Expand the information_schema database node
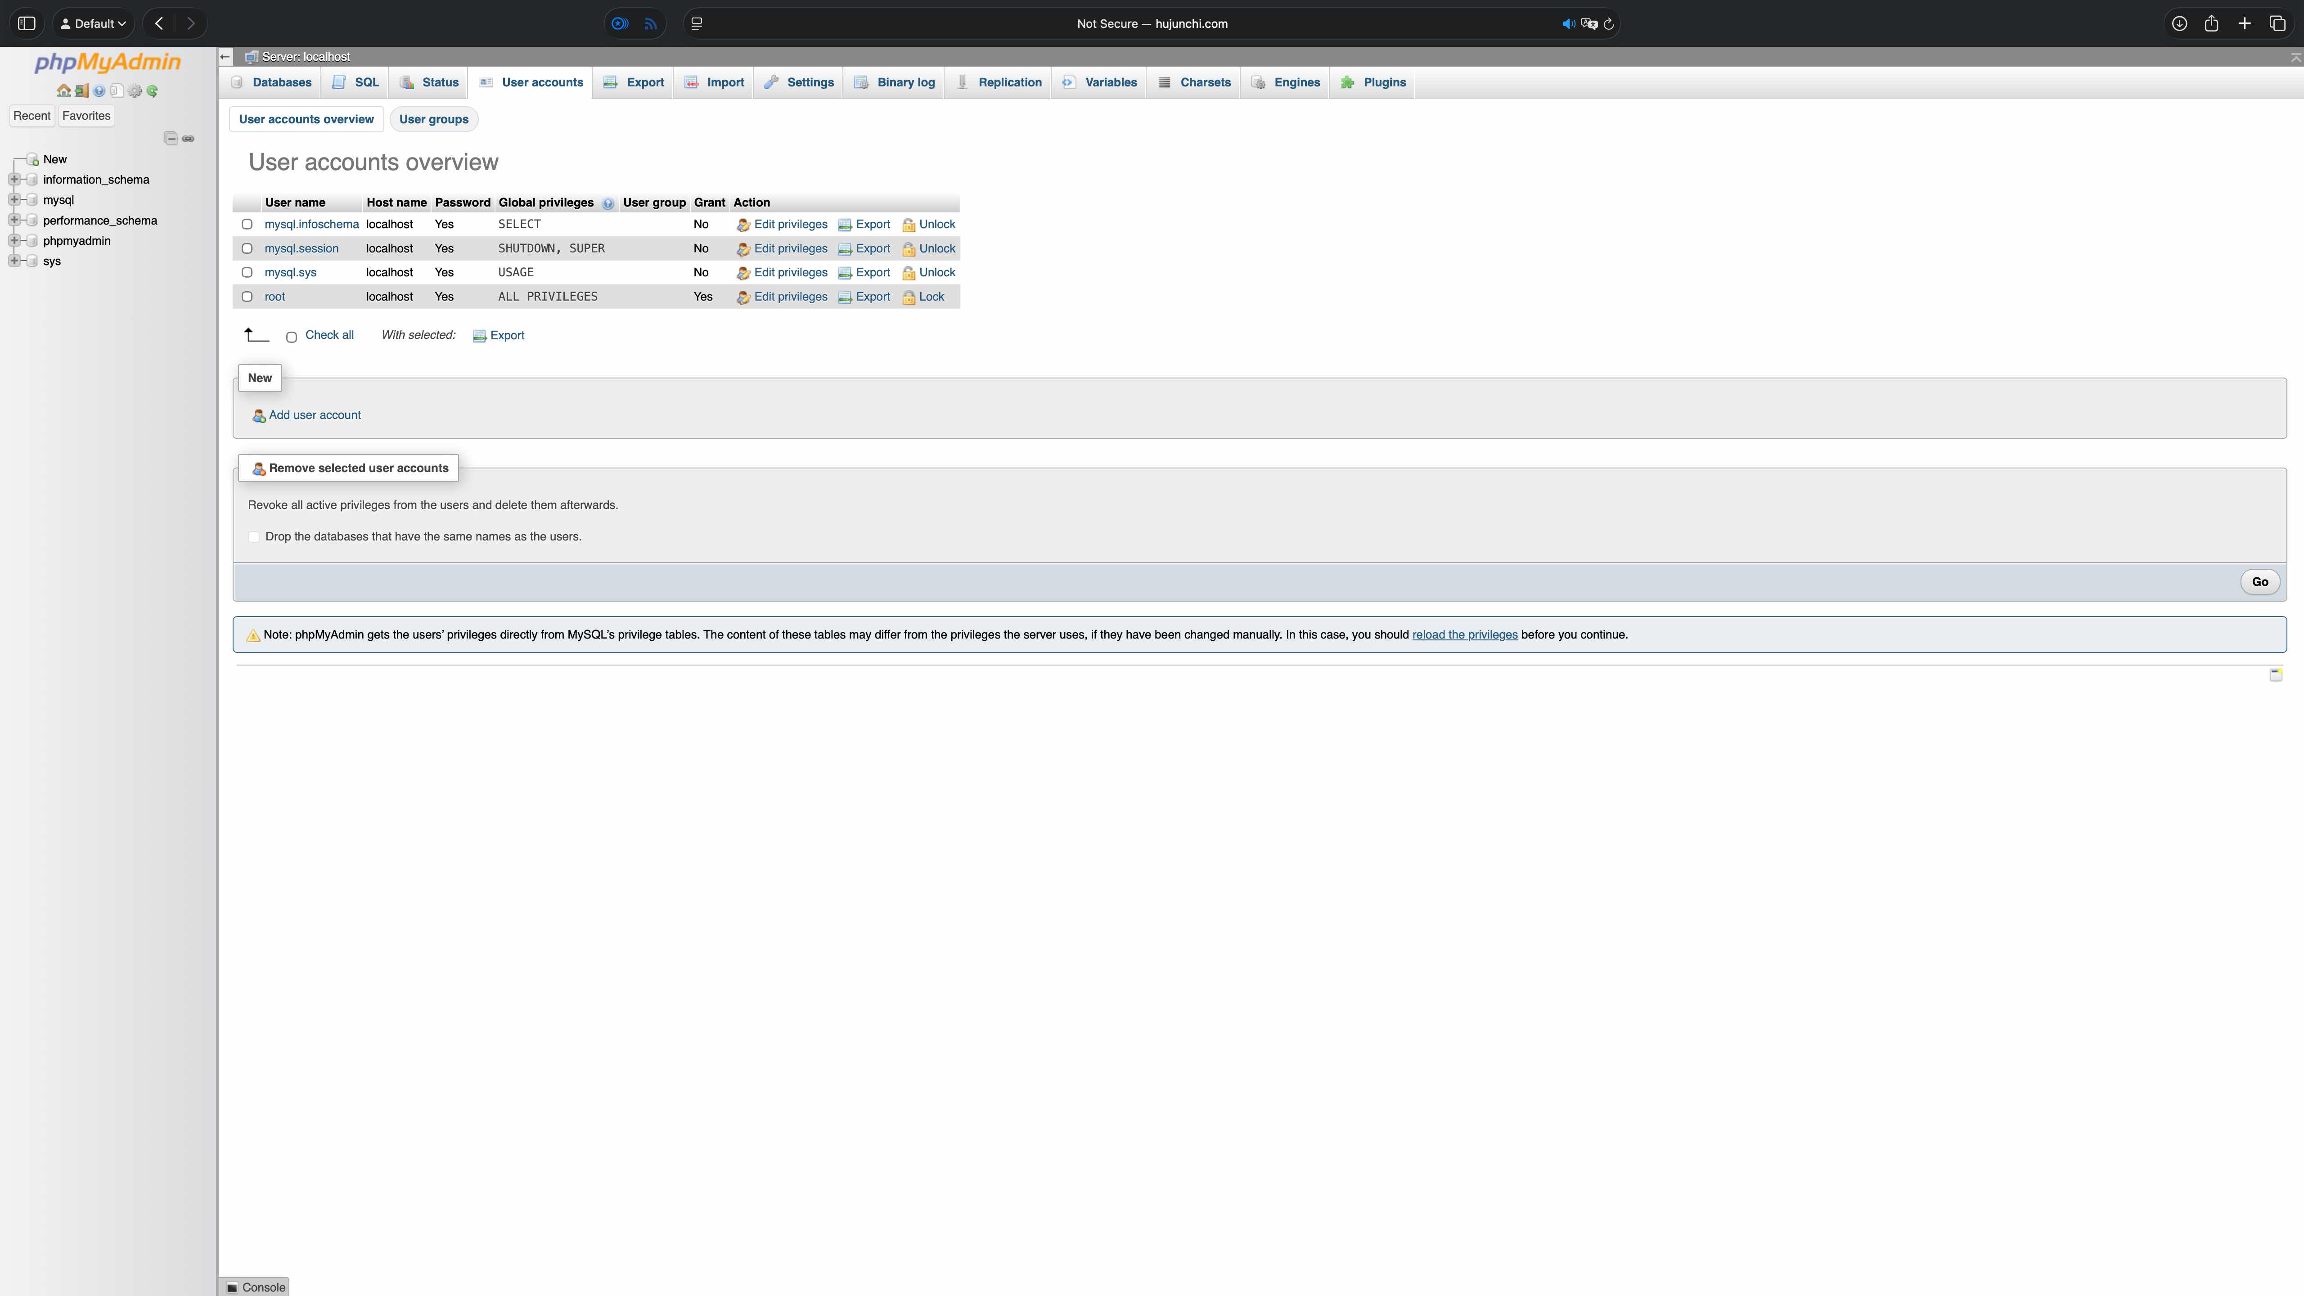The image size is (2304, 1296). click(x=14, y=180)
